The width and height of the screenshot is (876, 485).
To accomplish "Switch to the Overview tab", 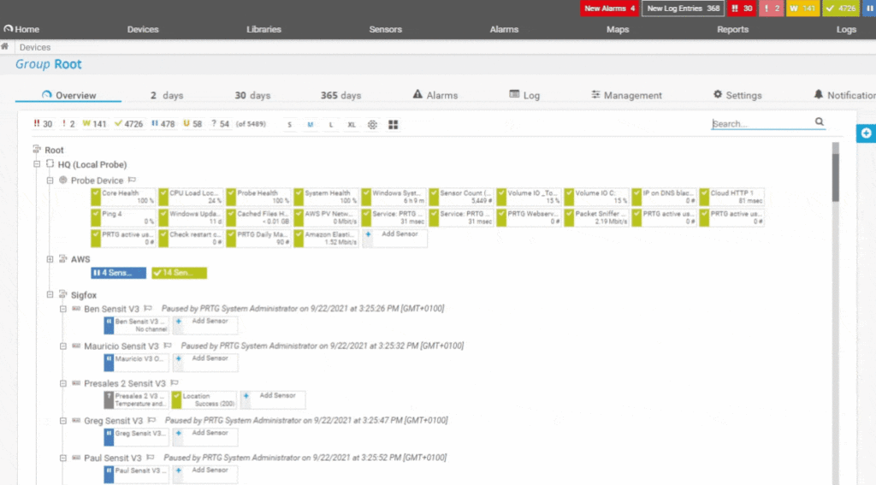I will [x=68, y=95].
